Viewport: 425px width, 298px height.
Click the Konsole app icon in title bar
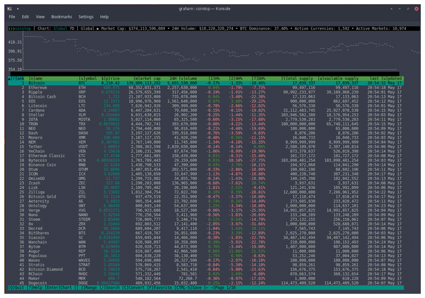tap(9, 8)
